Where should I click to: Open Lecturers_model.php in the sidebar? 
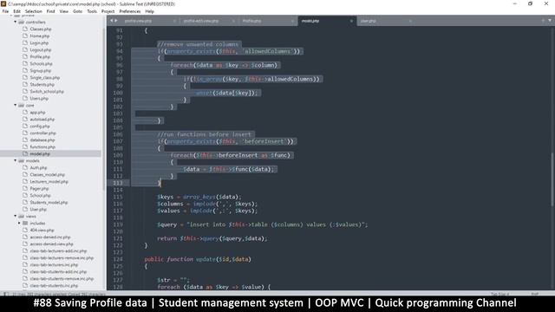(x=49, y=181)
